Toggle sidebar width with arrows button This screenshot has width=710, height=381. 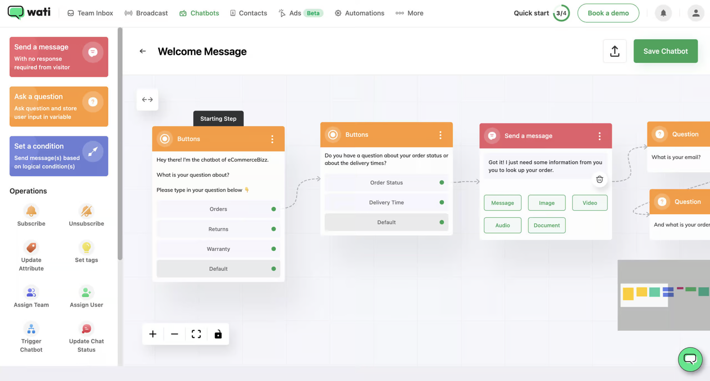tap(147, 99)
